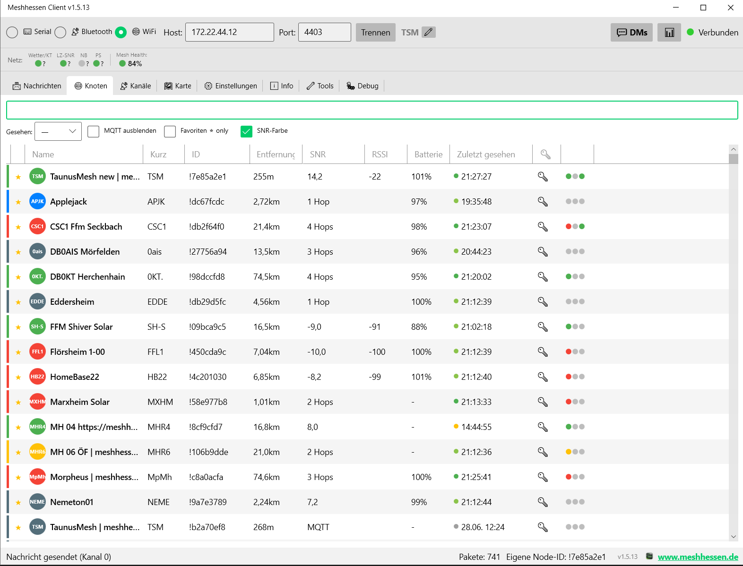The width and height of the screenshot is (743, 566).
Task: Open the Einstellungen tab
Action: 231,86
